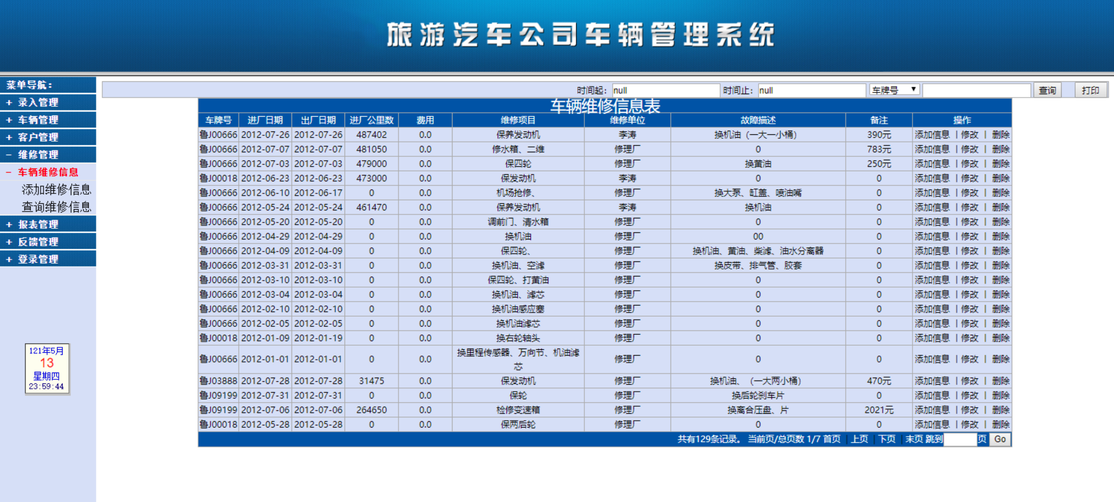
Task: Click the 车辆维修信息表 table title
Action: click(x=605, y=106)
